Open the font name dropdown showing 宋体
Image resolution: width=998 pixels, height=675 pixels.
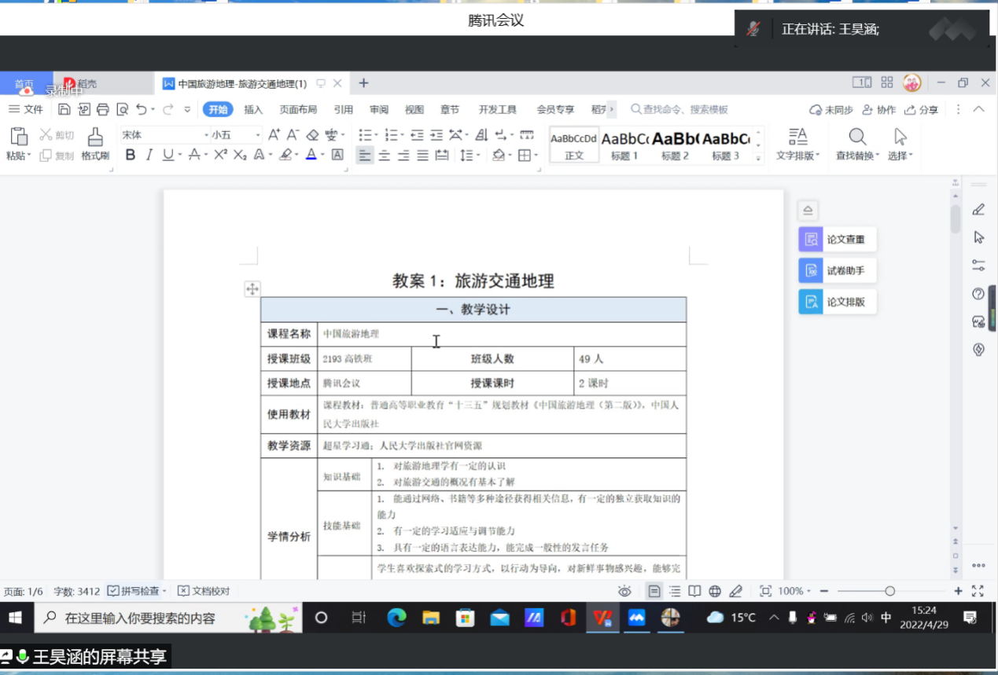(164, 135)
